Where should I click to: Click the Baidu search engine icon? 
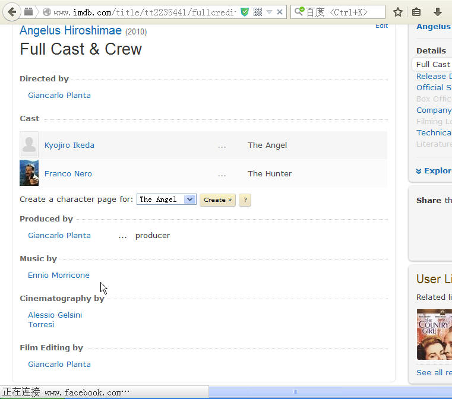(299, 11)
